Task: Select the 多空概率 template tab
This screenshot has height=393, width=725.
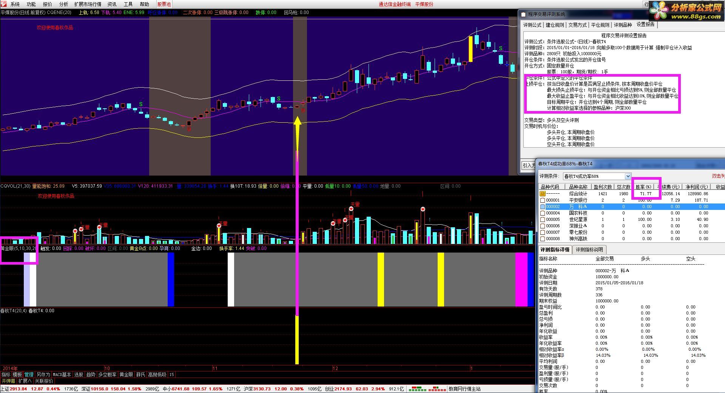Action: [x=107, y=375]
